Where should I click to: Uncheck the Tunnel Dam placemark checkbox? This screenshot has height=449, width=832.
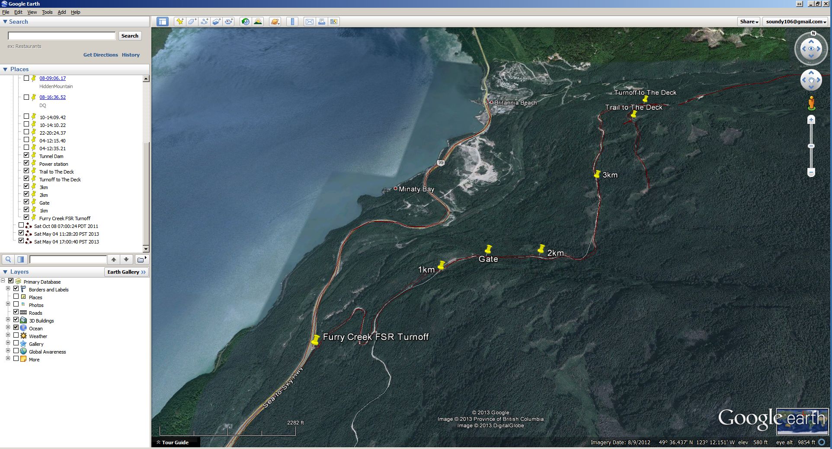[x=26, y=155]
